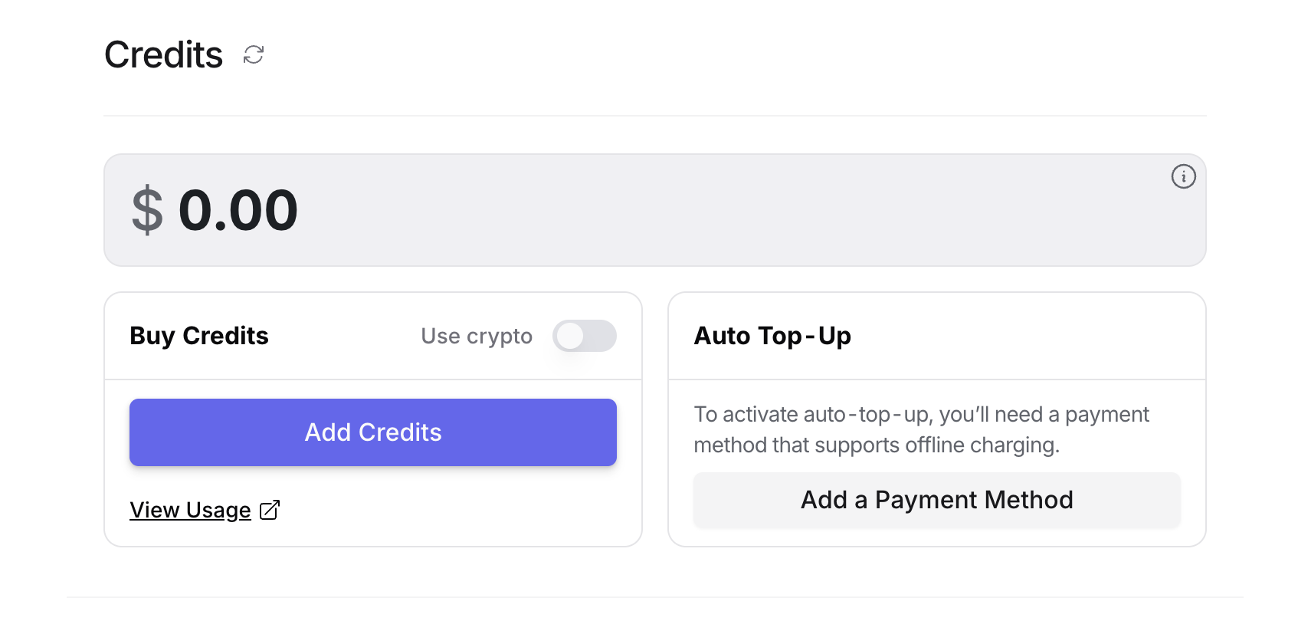The image size is (1298, 621).
Task: Select the 0.00 balance amount
Action: 238,210
